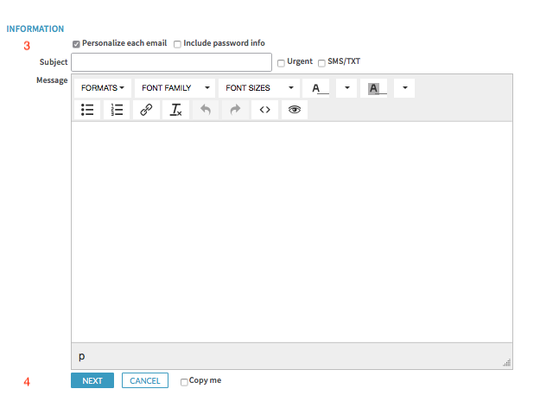Apply background color with highlighted A icon
540x408 pixels.
click(x=374, y=88)
